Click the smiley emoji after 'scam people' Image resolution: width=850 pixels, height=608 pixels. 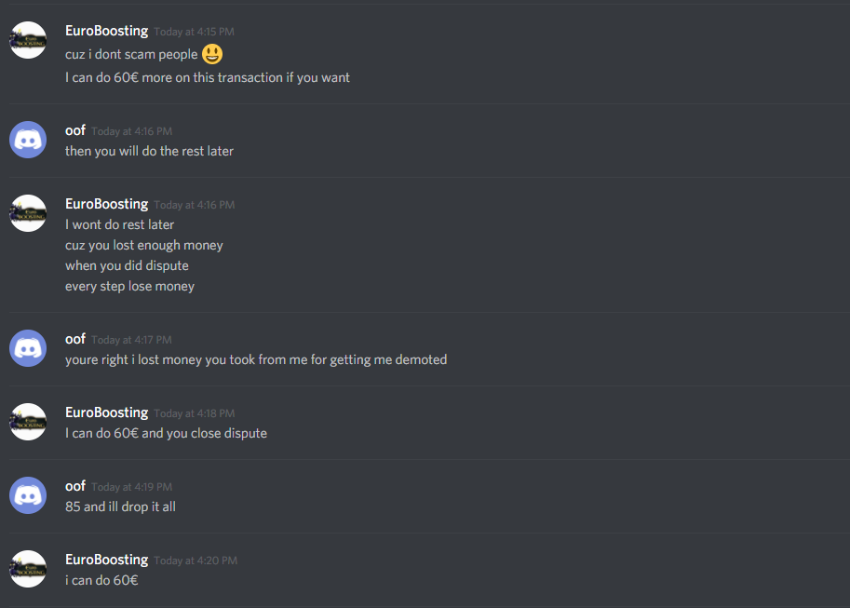212,54
